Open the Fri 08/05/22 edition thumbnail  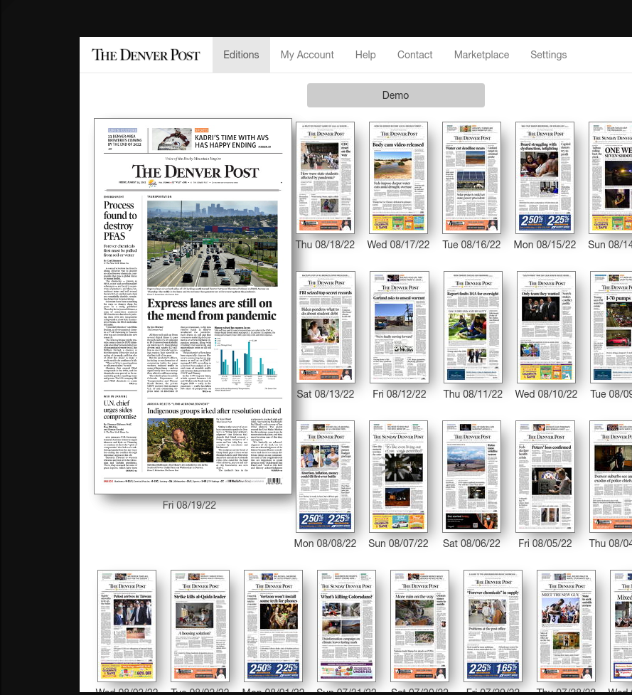tap(545, 477)
